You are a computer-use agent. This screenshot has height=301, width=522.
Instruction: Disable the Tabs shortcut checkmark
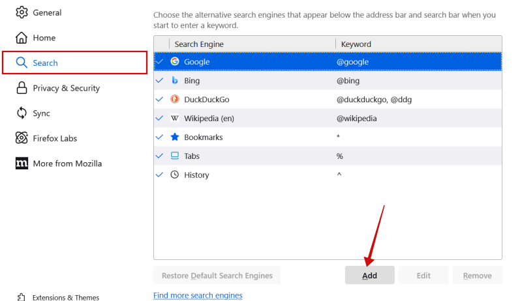tap(159, 156)
